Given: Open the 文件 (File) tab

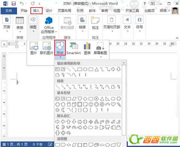Looking at the screenshot, I should click(9, 11).
